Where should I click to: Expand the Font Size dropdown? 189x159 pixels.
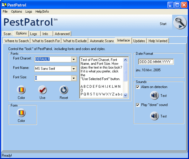74,78
